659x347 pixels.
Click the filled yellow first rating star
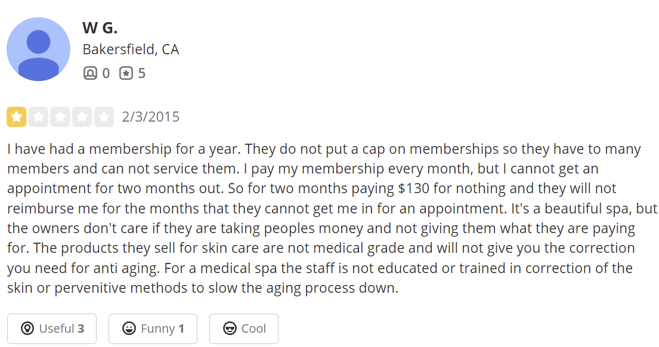[x=17, y=117]
